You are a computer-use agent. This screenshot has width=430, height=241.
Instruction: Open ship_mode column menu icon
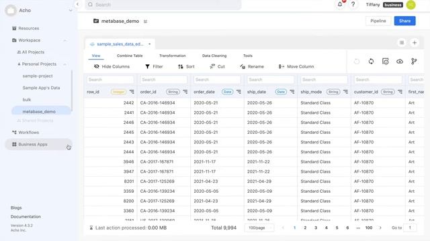coord(345,92)
